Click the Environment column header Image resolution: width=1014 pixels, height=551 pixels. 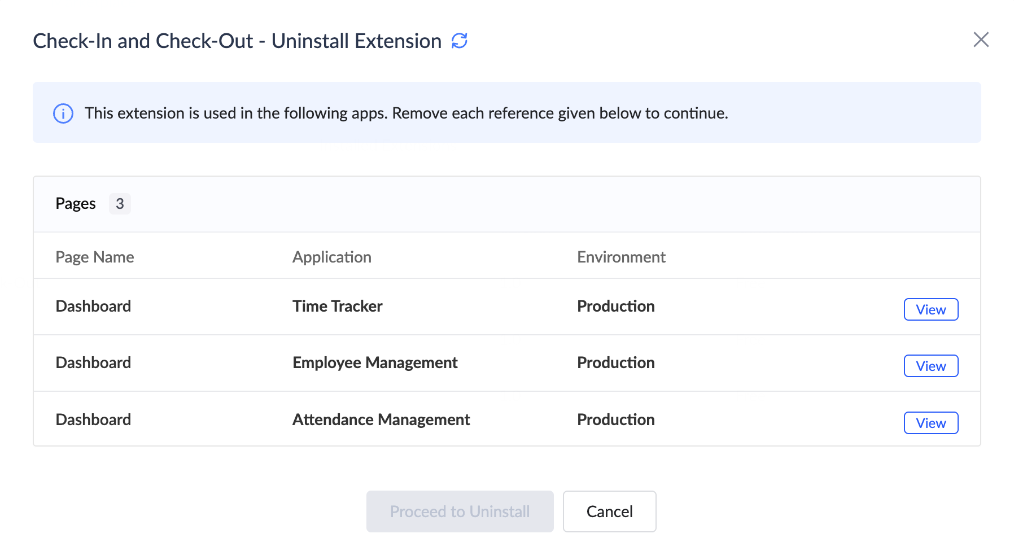[621, 257]
